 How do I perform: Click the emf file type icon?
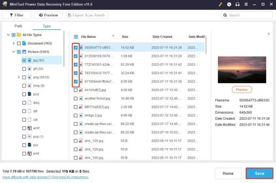tap(30, 153)
